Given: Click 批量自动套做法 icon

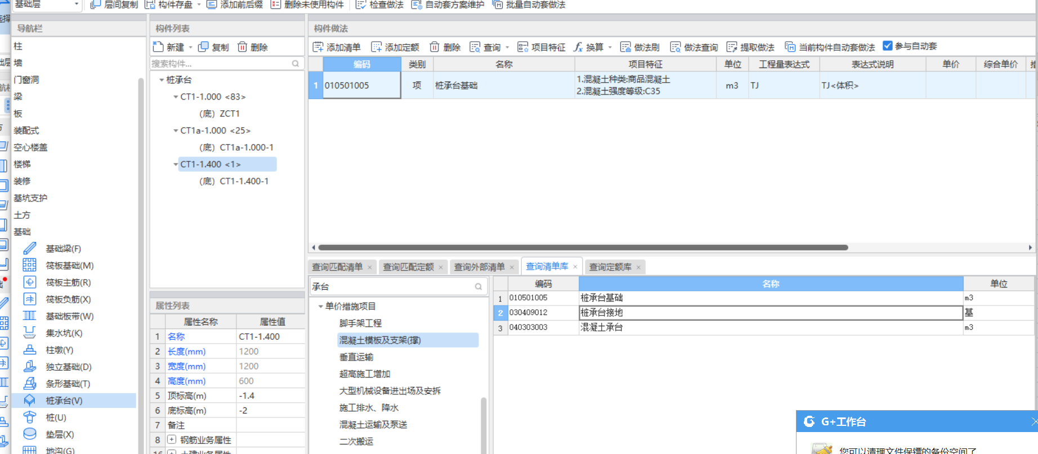Looking at the screenshot, I should (498, 5).
